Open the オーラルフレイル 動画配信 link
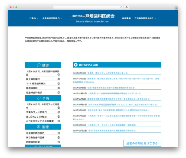The image size is (186, 158). (x=112, y=125)
